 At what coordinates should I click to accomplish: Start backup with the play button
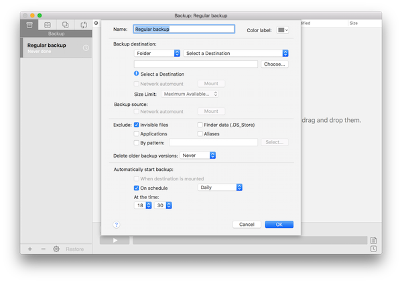coord(115,240)
